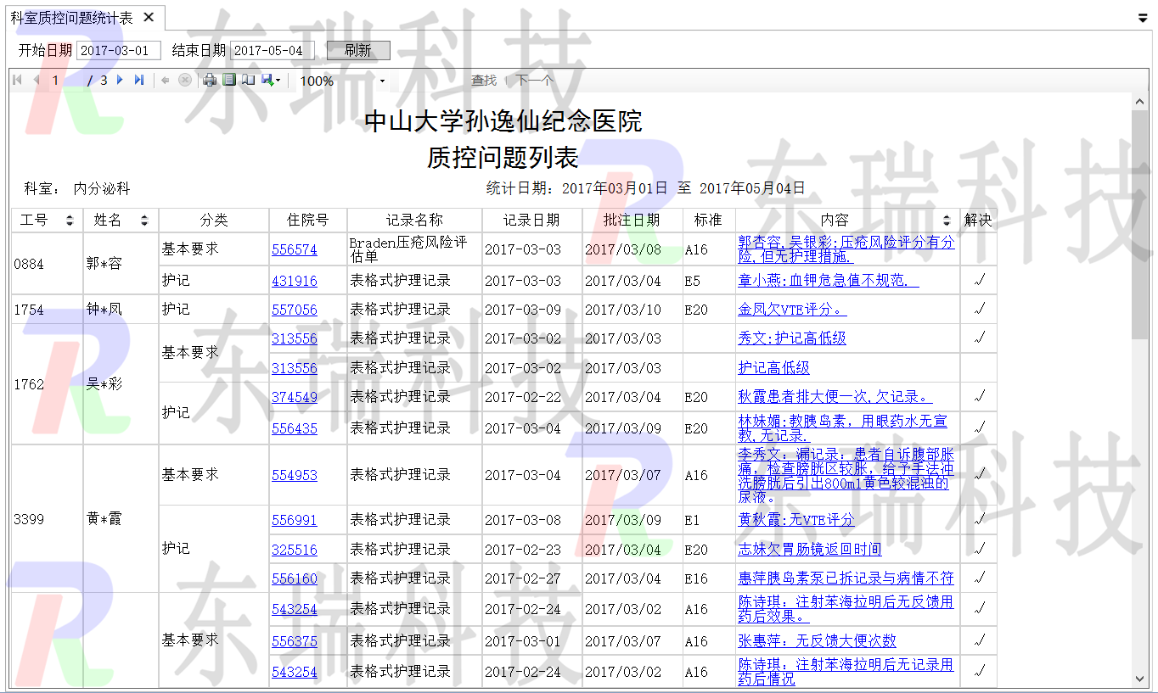This screenshot has height=693, width=1158.
Task: Open admission number 556160 link
Action: tap(295, 578)
